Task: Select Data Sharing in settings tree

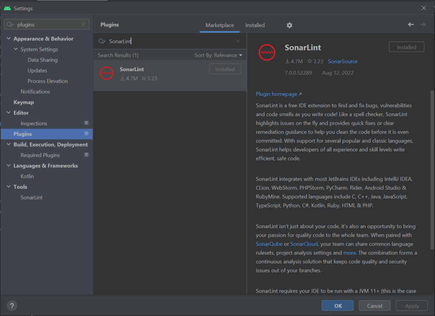Action: tap(42, 60)
